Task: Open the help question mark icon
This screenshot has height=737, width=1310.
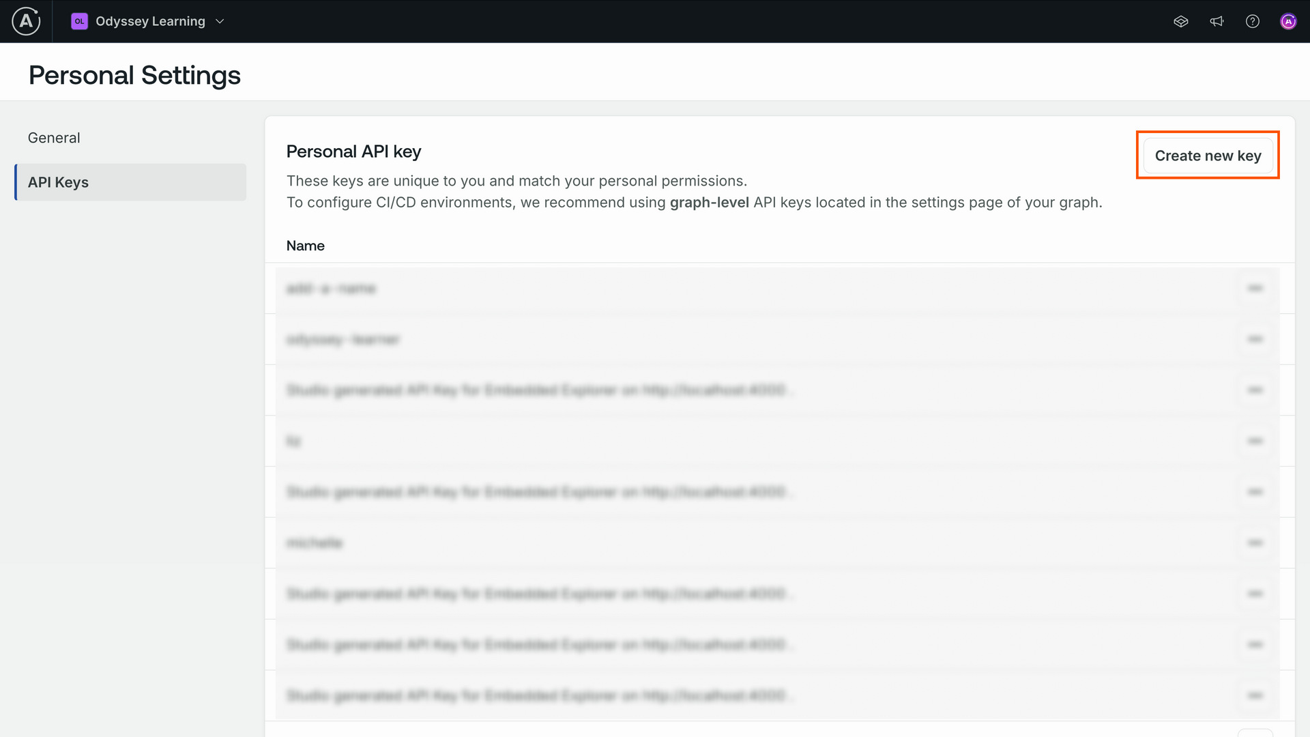Action: click(1253, 22)
